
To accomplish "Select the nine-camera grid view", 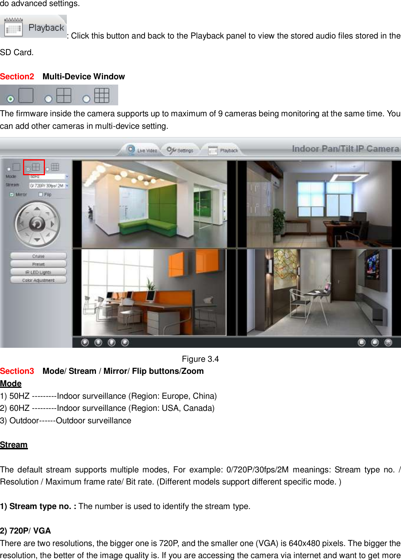I will (48, 169).
